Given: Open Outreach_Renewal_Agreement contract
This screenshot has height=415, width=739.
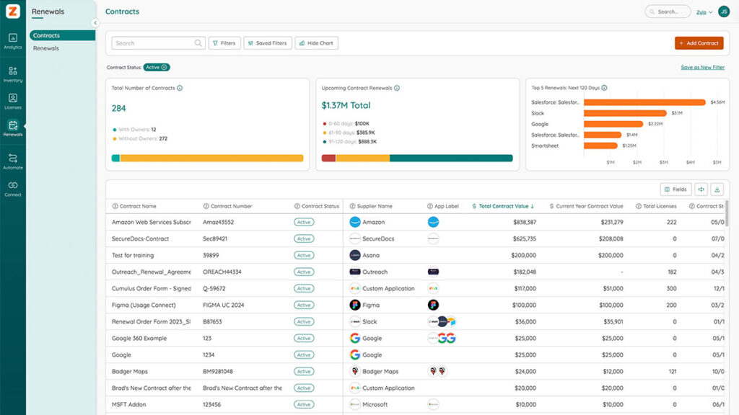Looking at the screenshot, I should (x=152, y=272).
